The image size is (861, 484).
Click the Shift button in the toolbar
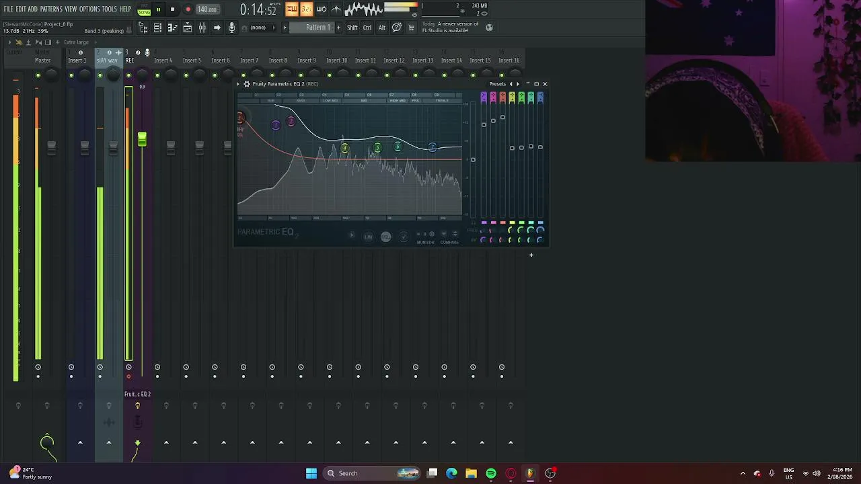(352, 28)
